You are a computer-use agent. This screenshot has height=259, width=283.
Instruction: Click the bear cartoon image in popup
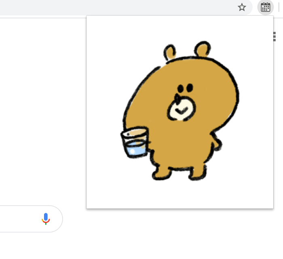[180, 111]
